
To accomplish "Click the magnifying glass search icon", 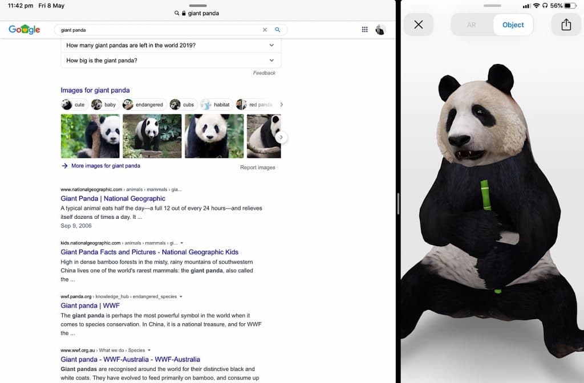I will pos(278,29).
